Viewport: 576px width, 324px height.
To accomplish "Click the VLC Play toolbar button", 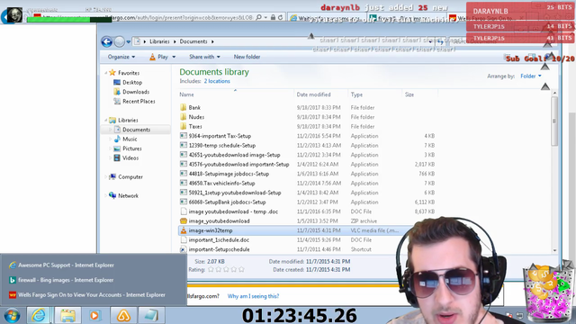I will click(158, 57).
